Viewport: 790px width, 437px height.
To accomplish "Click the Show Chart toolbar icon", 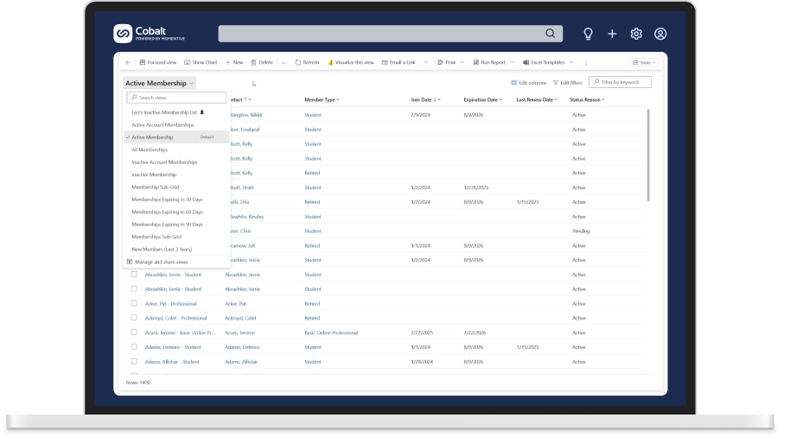I will 188,62.
